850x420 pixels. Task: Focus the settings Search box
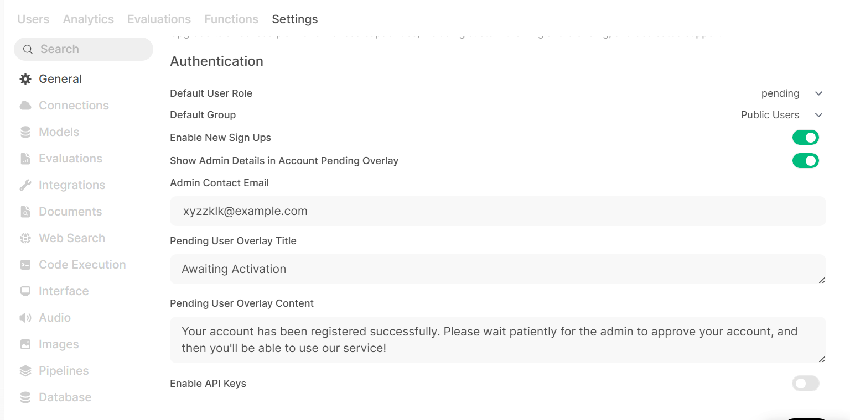click(84, 49)
